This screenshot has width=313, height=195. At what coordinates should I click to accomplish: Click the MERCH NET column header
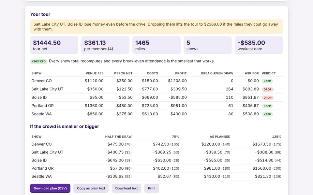(123, 73)
